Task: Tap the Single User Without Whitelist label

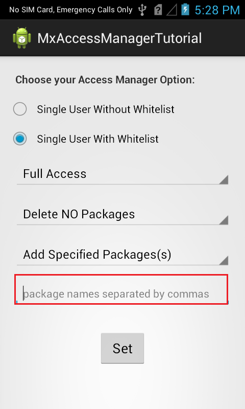Action: [x=106, y=109]
